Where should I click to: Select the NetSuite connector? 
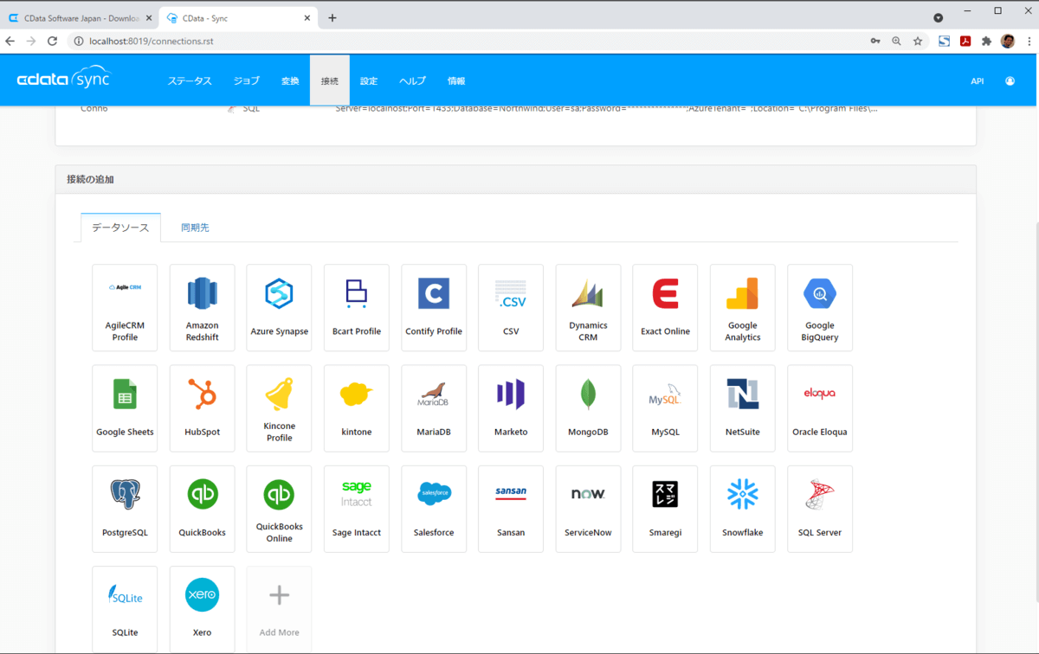click(742, 408)
